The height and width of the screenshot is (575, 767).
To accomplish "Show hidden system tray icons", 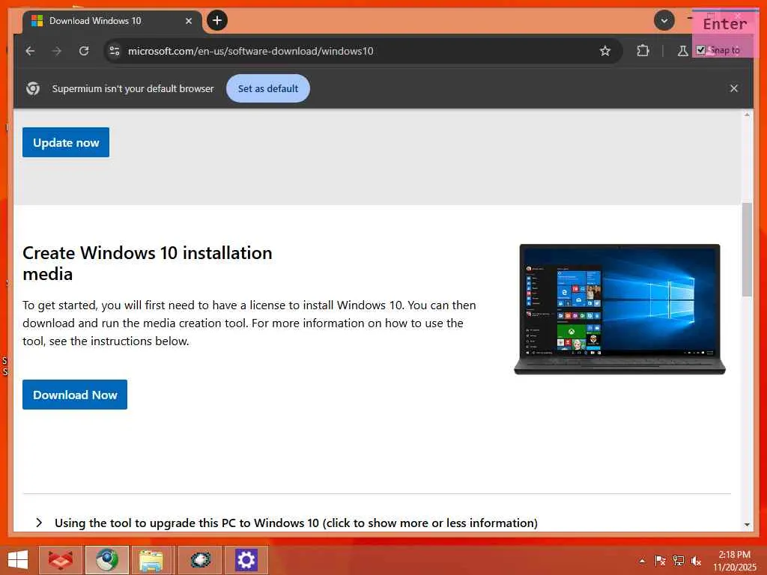I will pos(642,561).
